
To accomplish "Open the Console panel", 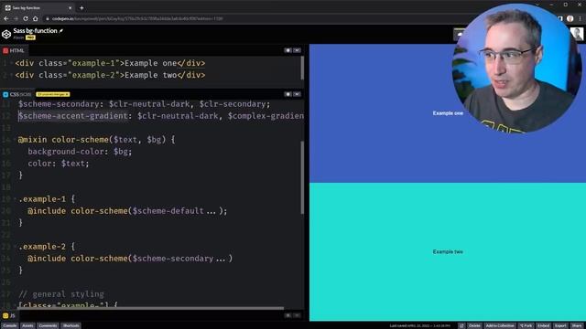I will pos(10,325).
